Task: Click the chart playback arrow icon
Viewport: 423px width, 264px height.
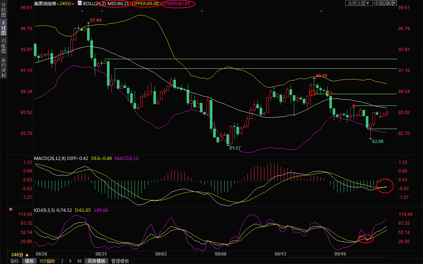Action: point(388,3)
